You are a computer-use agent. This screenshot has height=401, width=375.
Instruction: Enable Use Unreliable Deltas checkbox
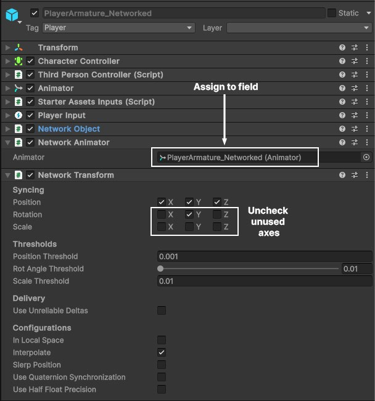point(162,310)
